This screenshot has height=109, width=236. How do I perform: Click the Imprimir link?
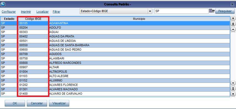[x=26, y=12]
